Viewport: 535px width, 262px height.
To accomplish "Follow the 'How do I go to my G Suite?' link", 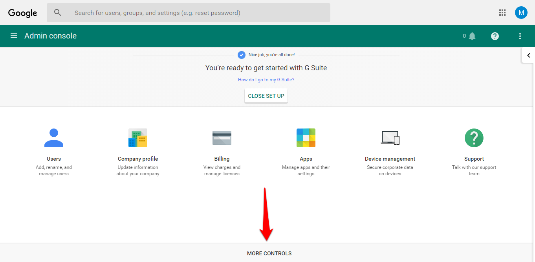I will click(x=266, y=80).
